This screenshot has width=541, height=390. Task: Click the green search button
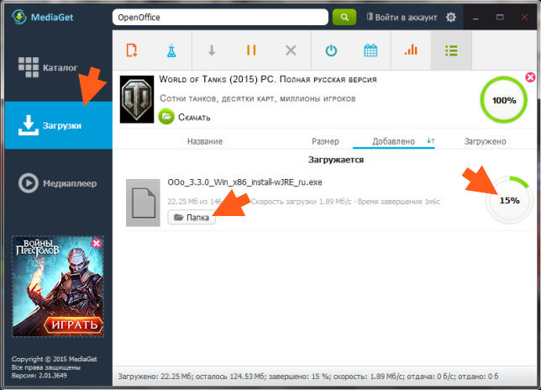(x=344, y=17)
